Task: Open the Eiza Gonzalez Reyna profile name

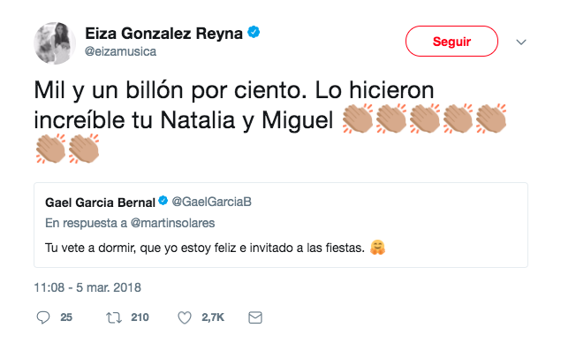Action: point(163,34)
